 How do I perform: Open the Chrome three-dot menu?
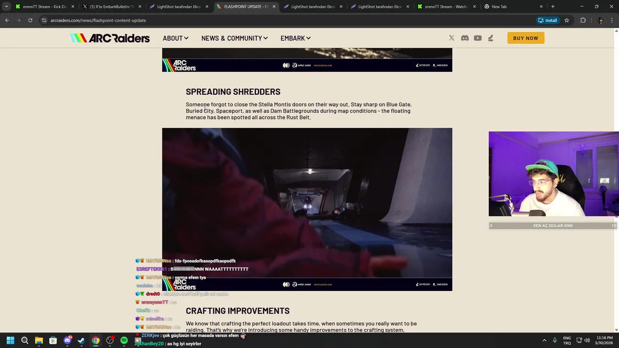[612, 20]
